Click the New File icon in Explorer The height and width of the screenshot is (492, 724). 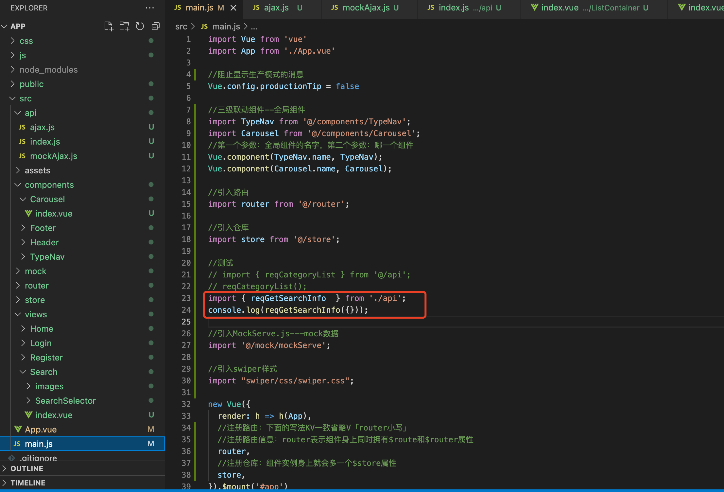109,26
